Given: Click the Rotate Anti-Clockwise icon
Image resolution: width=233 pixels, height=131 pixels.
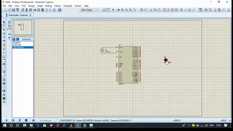Looking at the screenshot, I should [9, 26].
